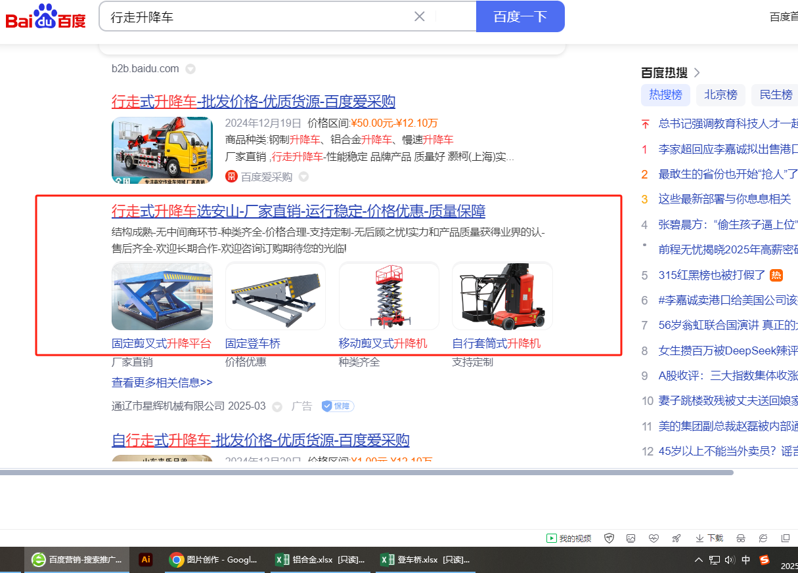Clear the search box with the X icon

click(419, 16)
